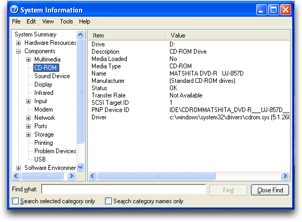This screenshot has height=222, width=302.
Task: Click the tree panel scroll down arrow
Action: [x=80, y=167]
